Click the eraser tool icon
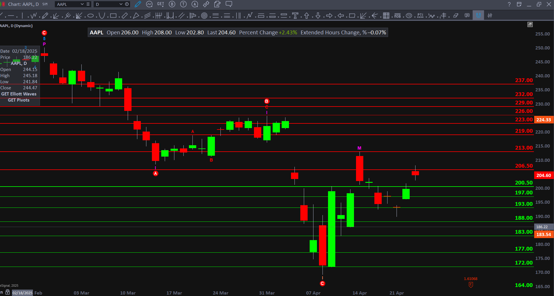Image resolution: width=554 pixels, height=296 pixels. [456, 16]
